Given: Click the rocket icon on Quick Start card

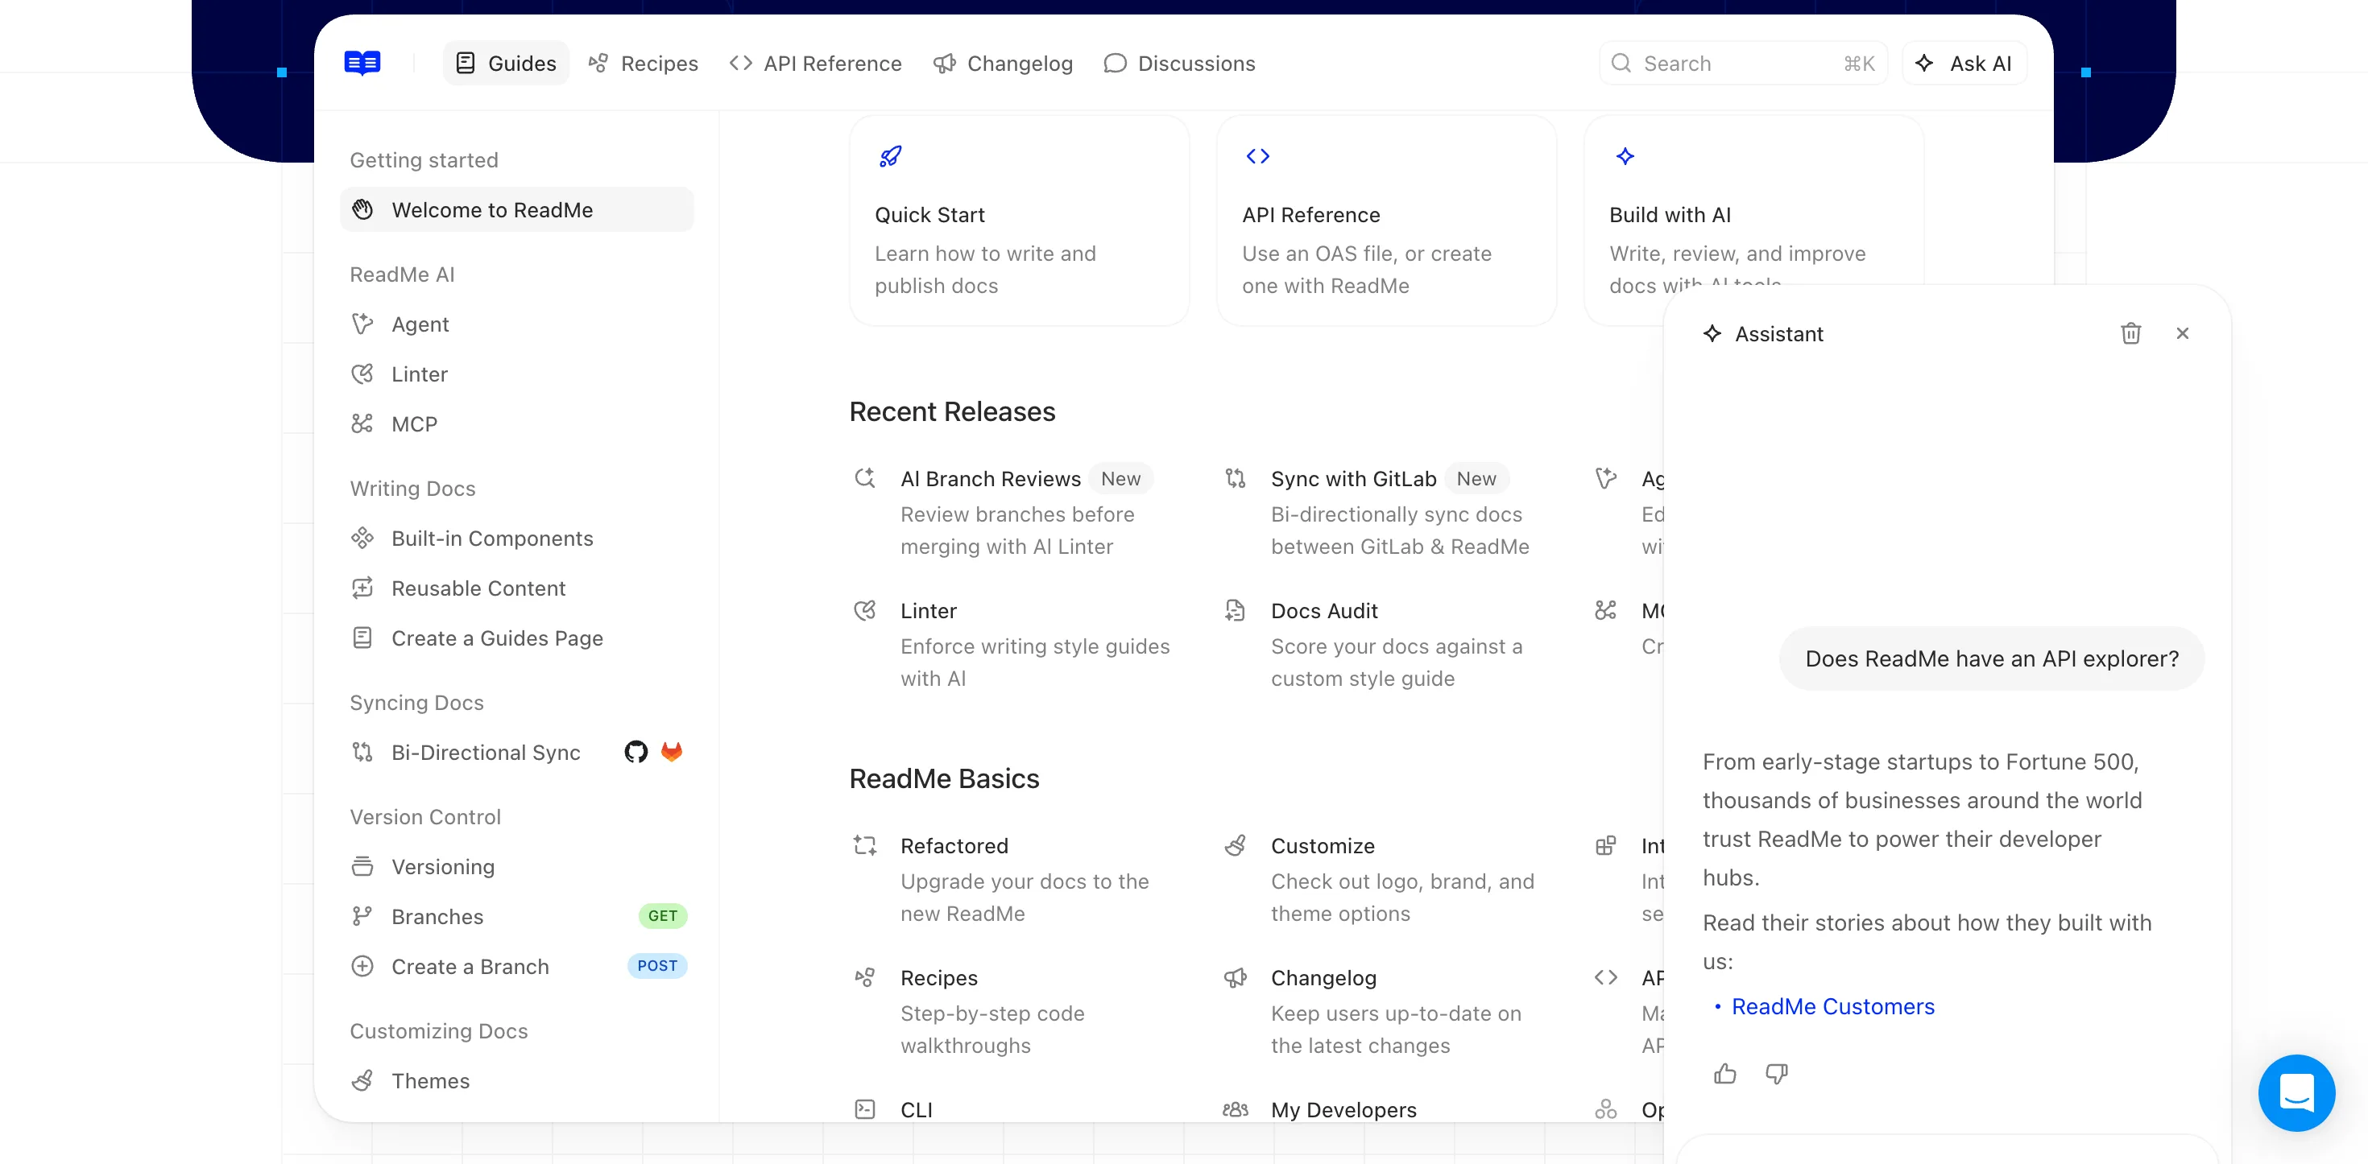Looking at the screenshot, I should (x=890, y=156).
